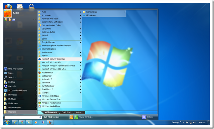This screenshot has width=214, height=129.
Task: Click the Kent user name
Action: click(16, 13)
